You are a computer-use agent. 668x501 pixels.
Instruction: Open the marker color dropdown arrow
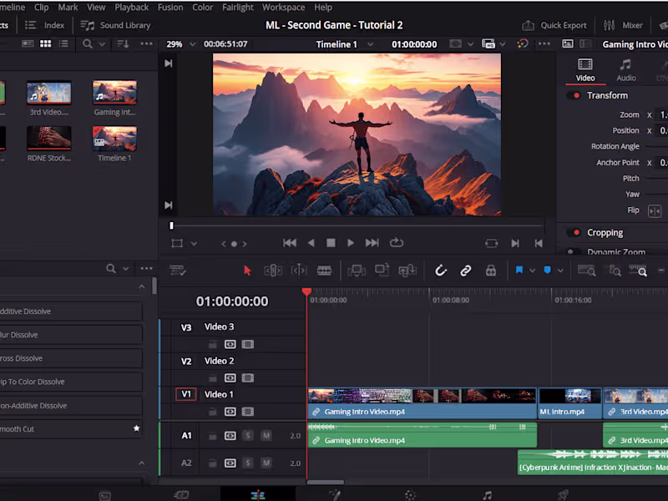pos(560,271)
